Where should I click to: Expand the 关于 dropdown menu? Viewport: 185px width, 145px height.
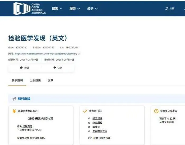coord(92,9)
